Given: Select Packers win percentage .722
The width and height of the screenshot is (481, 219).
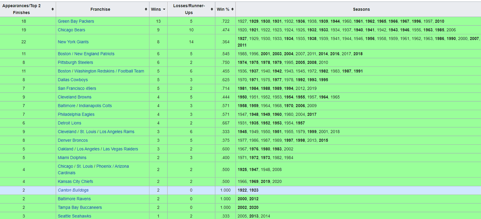Looking at the screenshot, I should pos(225,21).
